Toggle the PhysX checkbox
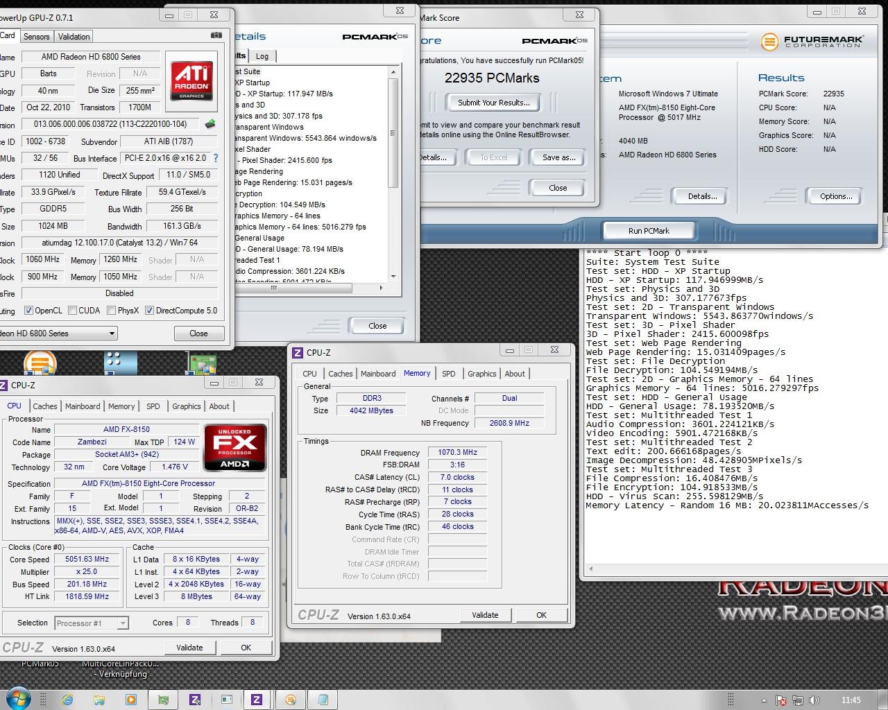888x710 pixels. pos(111,311)
